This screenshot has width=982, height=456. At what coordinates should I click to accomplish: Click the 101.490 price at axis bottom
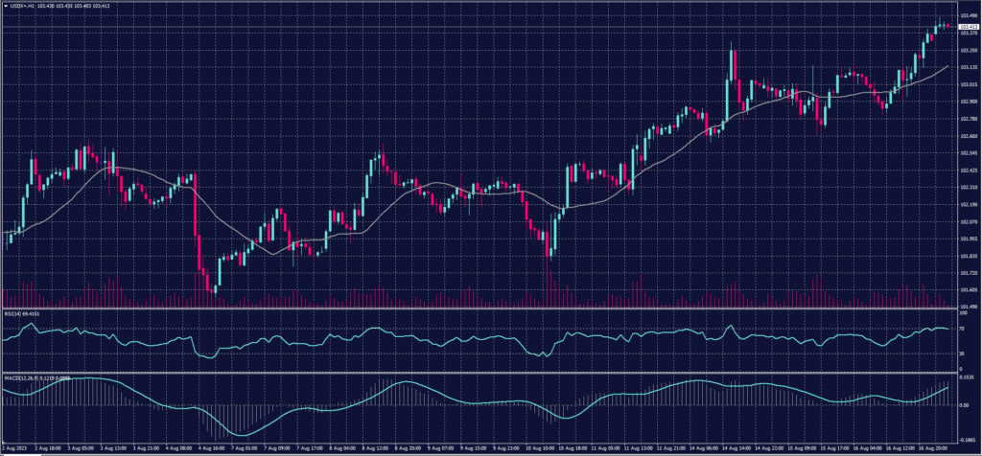(967, 307)
